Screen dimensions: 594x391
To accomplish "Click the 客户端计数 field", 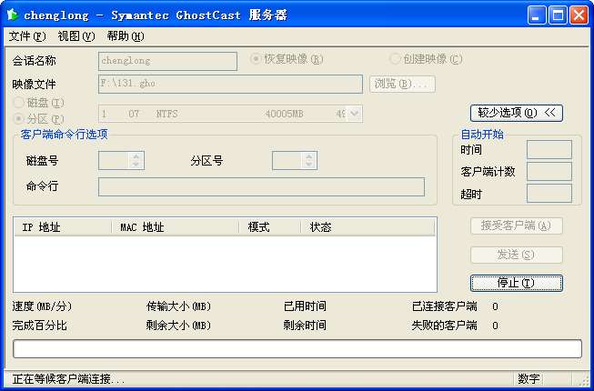I will pyautogui.click(x=549, y=172).
